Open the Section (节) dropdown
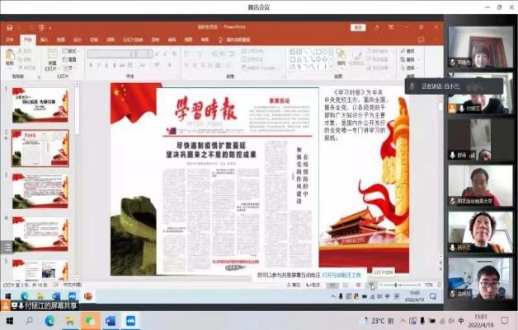 68,68
